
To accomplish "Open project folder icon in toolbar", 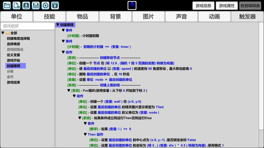I will click(x=7, y=6).
